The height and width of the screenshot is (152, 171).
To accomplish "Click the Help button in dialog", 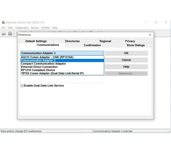I will pos(126,67).
